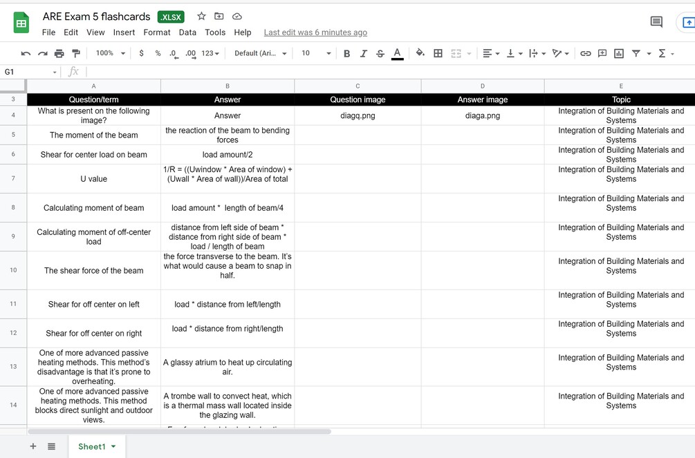The width and height of the screenshot is (695, 458).
Task: Select the cell containing diaga.png
Action: [483, 115]
